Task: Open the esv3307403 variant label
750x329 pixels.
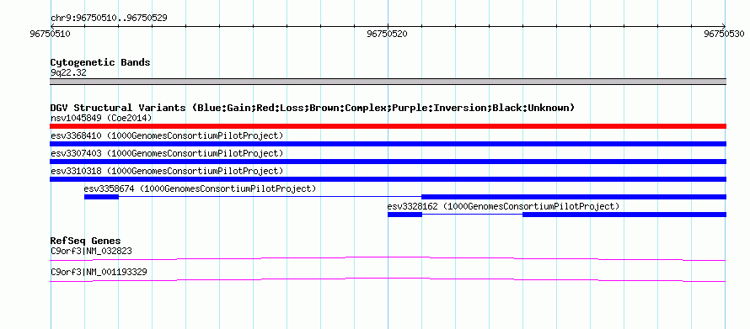Action: pyautogui.click(x=167, y=153)
